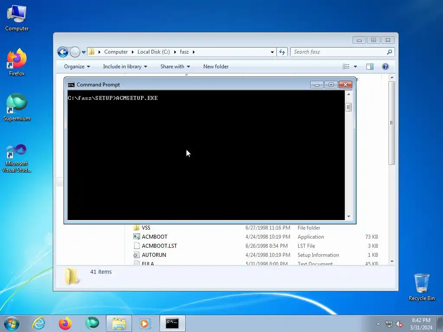Open the Share with menu

point(175,67)
